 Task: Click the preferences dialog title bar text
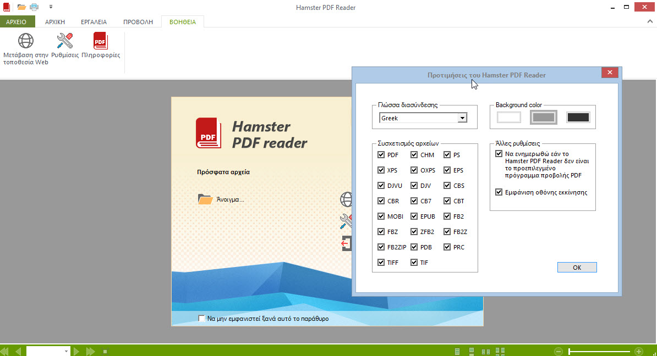[486, 75]
